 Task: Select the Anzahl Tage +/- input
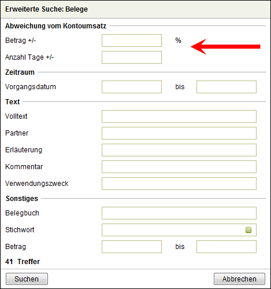click(x=132, y=57)
